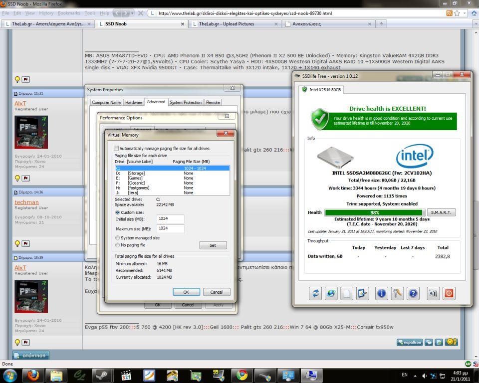The height and width of the screenshot is (383, 479).
Task: Click the refresh icon in SSDlife
Action: [315, 293]
